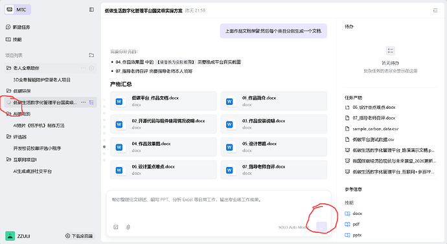
Task: Open the 低碳平台_作品文档.docx card
Action: (x=163, y=101)
